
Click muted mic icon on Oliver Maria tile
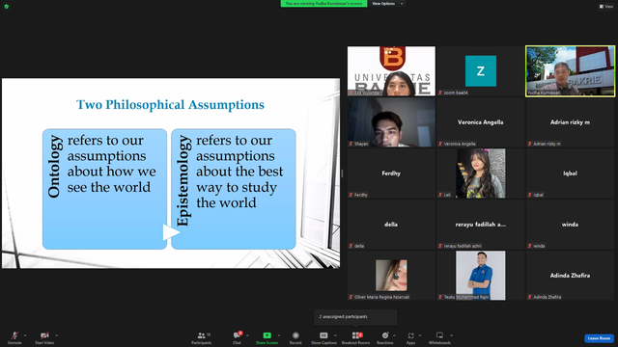[x=351, y=297]
